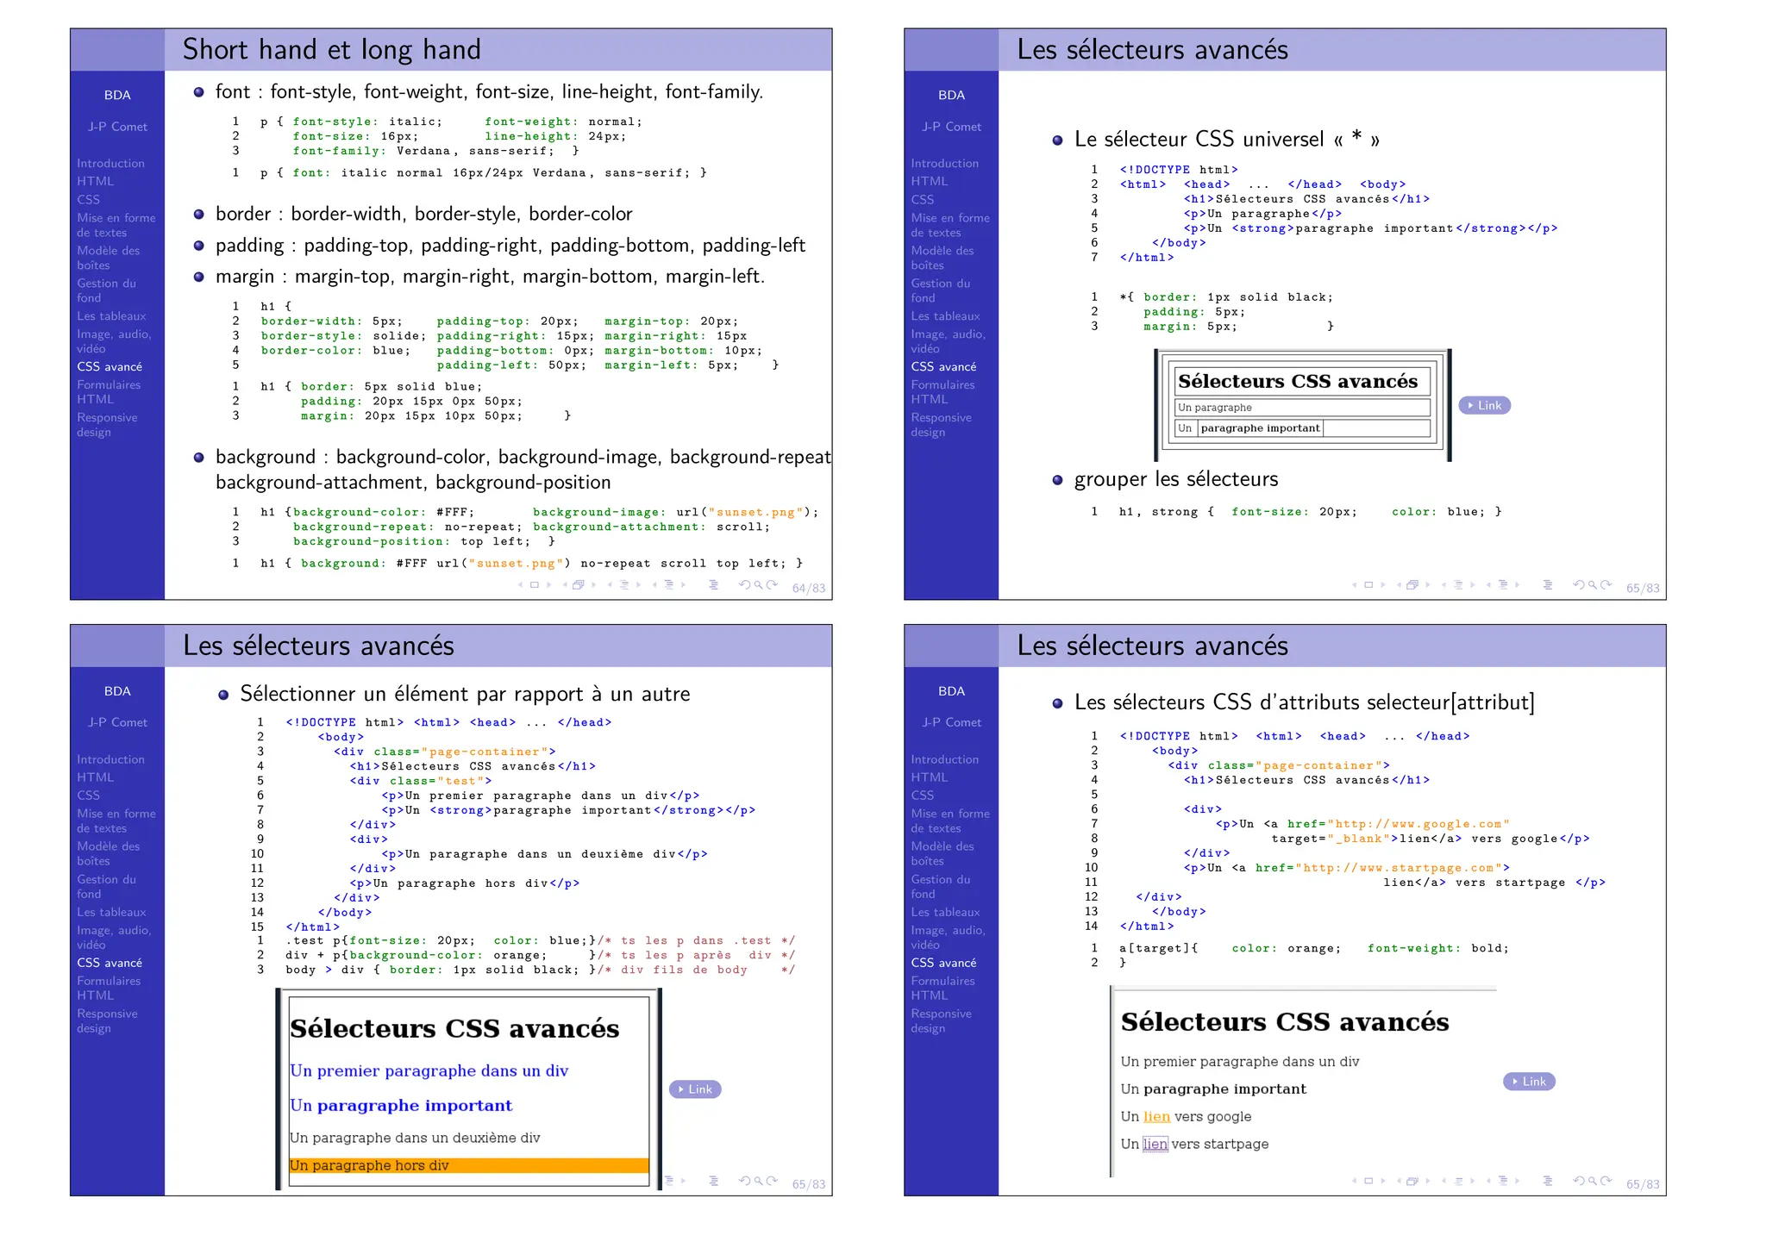Click the frame icon on Short hand slide
The height and width of the screenshot is (1248, 1766).
(x=535, y=585)
